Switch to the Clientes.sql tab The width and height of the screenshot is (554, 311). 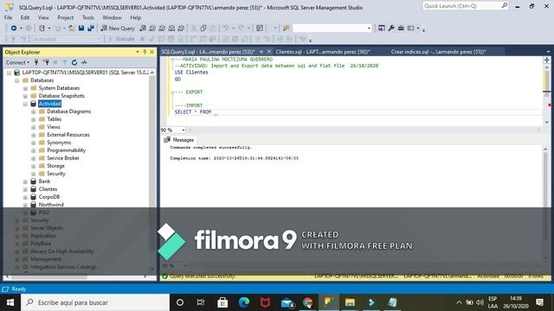click(323, 52)
